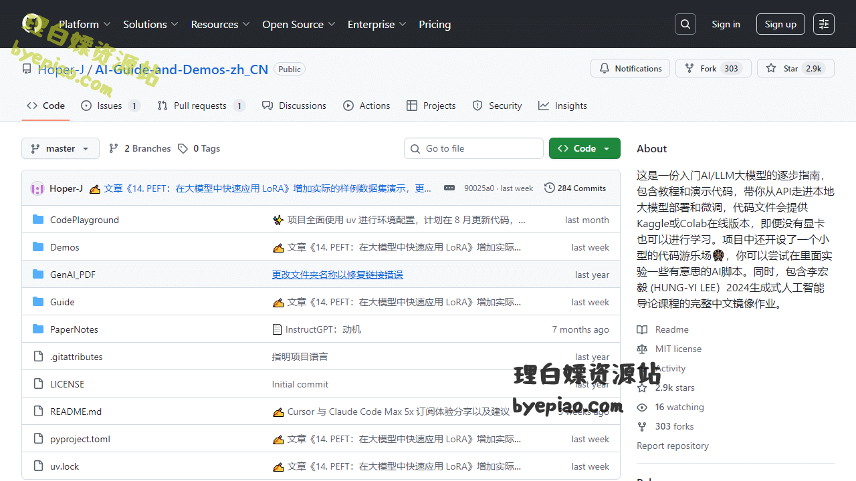Fork the repository with Fork button

tap(714, 68)
